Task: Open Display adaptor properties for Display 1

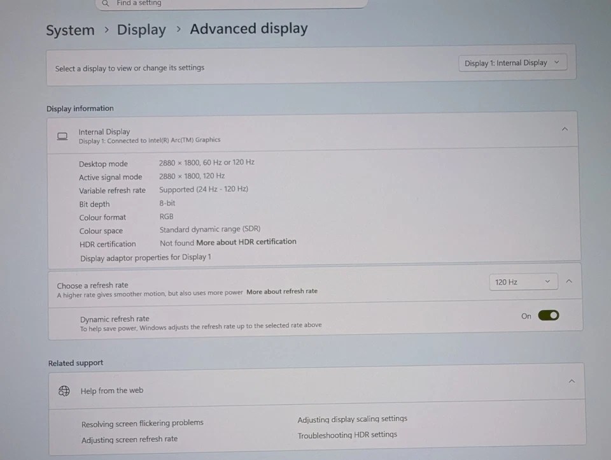Action: point(145,257)
